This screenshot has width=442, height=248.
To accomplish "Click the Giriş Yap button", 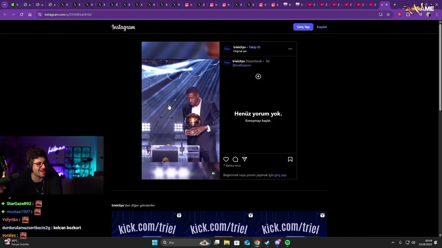I will point(303,27).
